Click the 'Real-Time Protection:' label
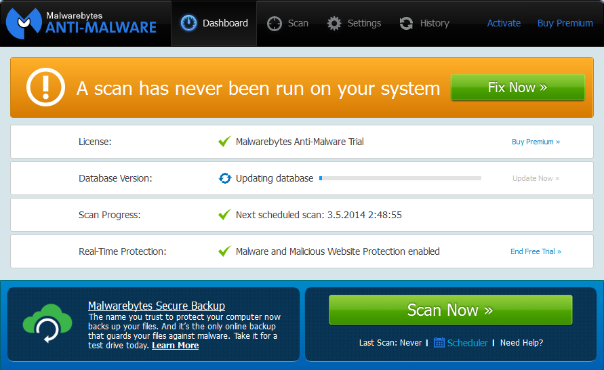The image size is (604, 370). point(123,251)
